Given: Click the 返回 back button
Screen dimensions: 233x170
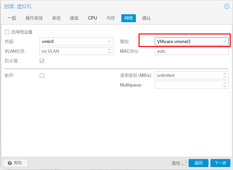Looking at the screenshot, I should pyautogui.click(x=199, y=163).
